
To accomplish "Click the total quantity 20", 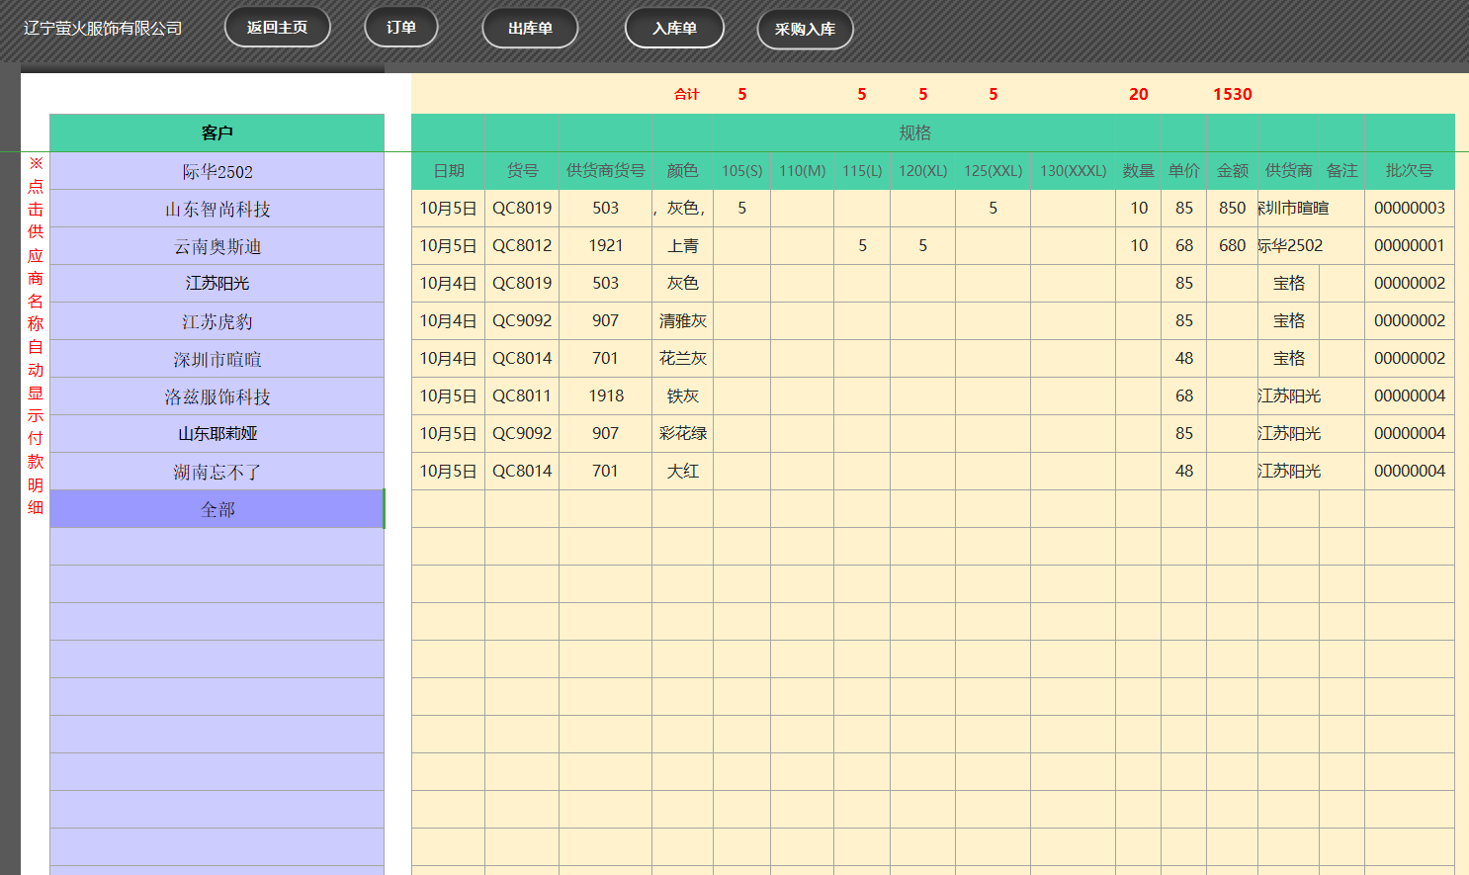I will (x=1138, y=94).
